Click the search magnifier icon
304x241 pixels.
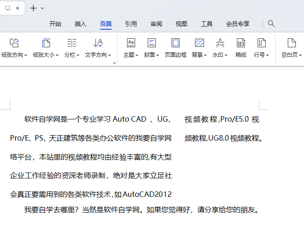click(271, 24)
